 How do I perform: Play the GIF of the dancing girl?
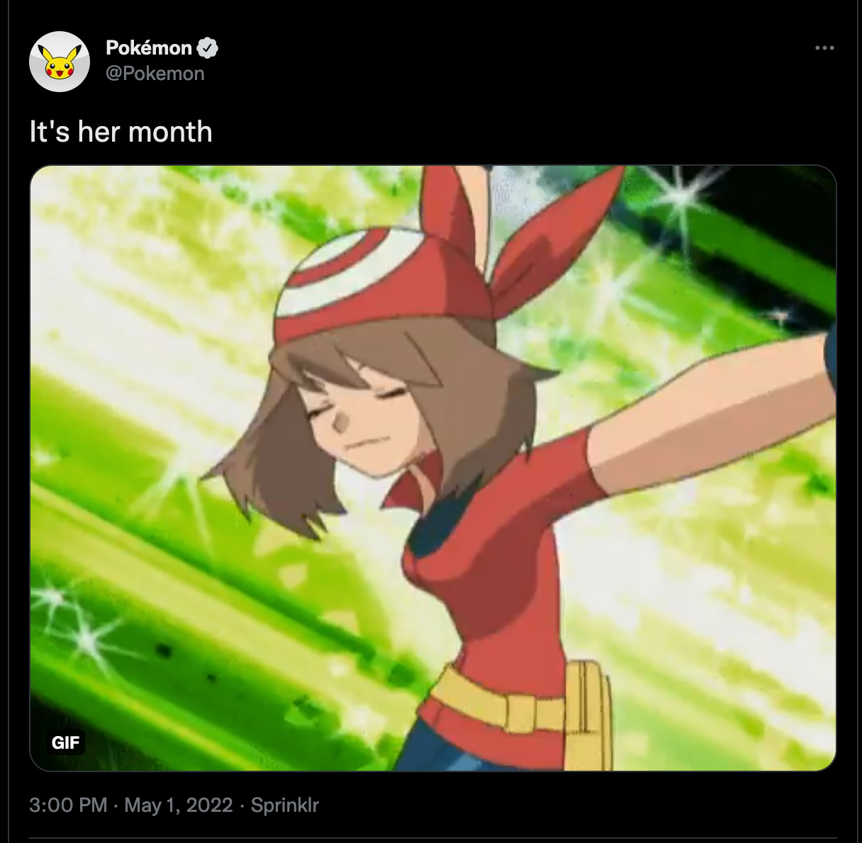433,468
